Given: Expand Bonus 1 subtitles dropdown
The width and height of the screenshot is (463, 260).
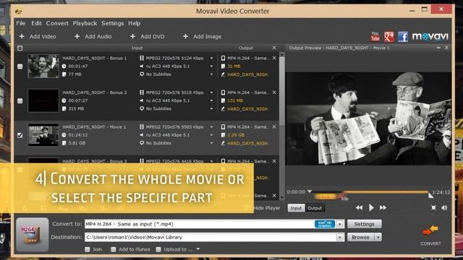Looking at the screenshot, I should 211,74.
